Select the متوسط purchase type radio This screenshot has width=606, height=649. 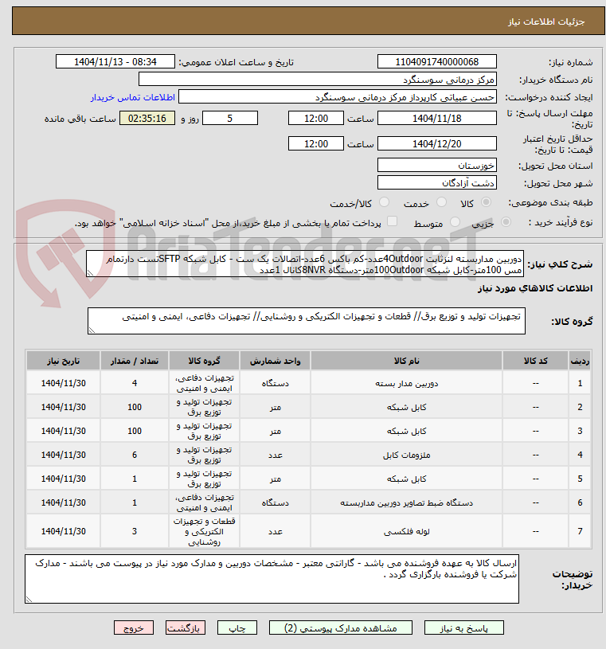[455, 222]
